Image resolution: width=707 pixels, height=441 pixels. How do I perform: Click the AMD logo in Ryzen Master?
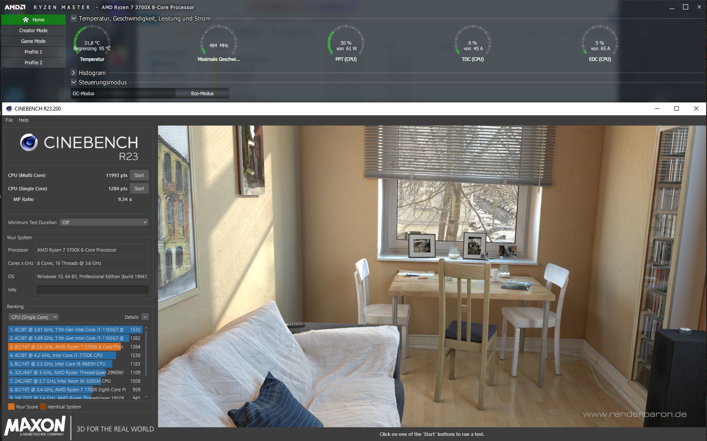pyautogui.click(x=15, y=7)
